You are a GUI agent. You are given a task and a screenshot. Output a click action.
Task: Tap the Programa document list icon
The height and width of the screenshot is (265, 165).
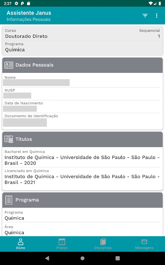[x=9, y=200]
